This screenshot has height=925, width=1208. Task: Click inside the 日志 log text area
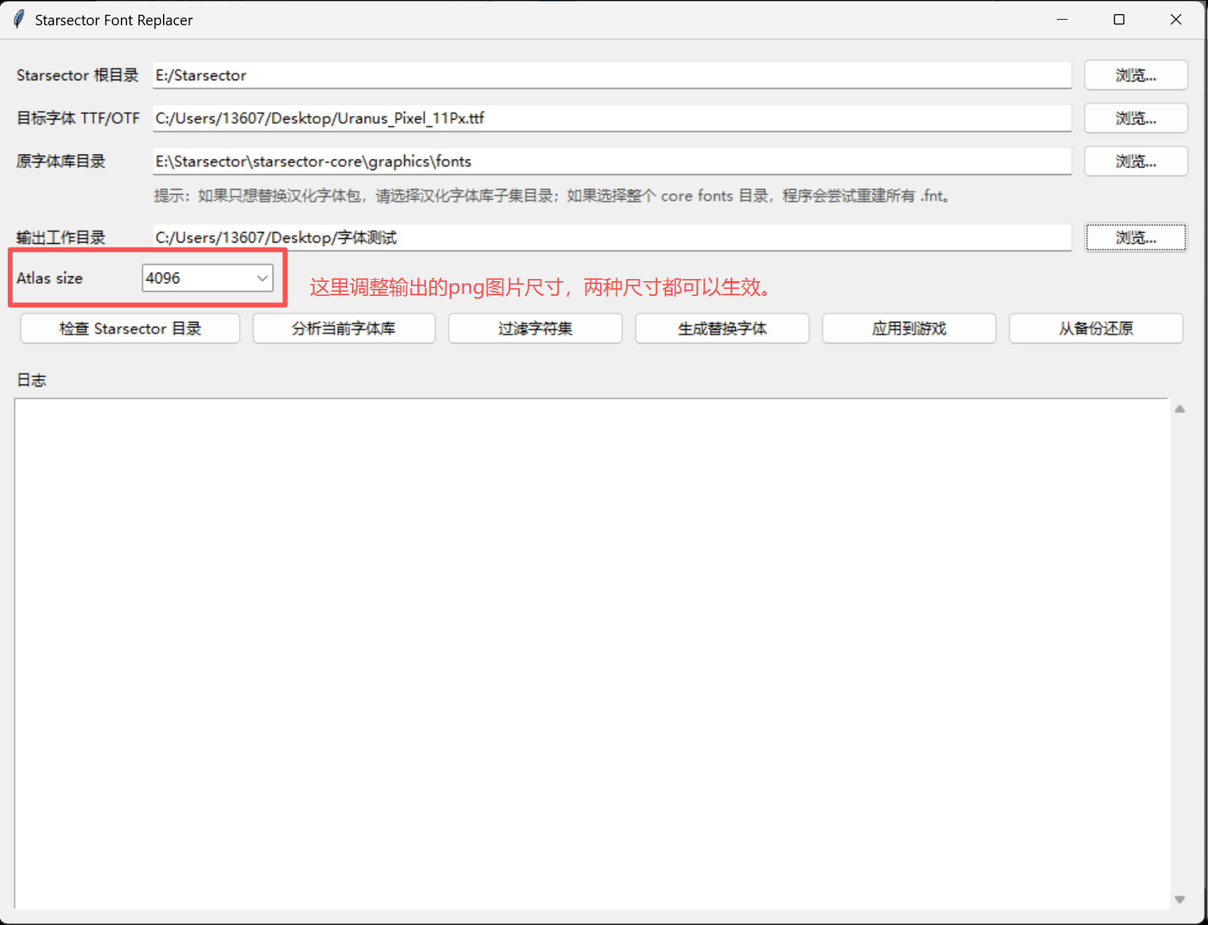point(592,654)
